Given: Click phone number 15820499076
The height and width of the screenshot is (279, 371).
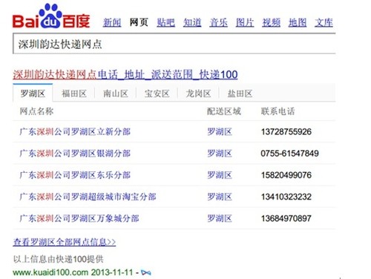Looking at the screenshot, I should click(286, 175).
